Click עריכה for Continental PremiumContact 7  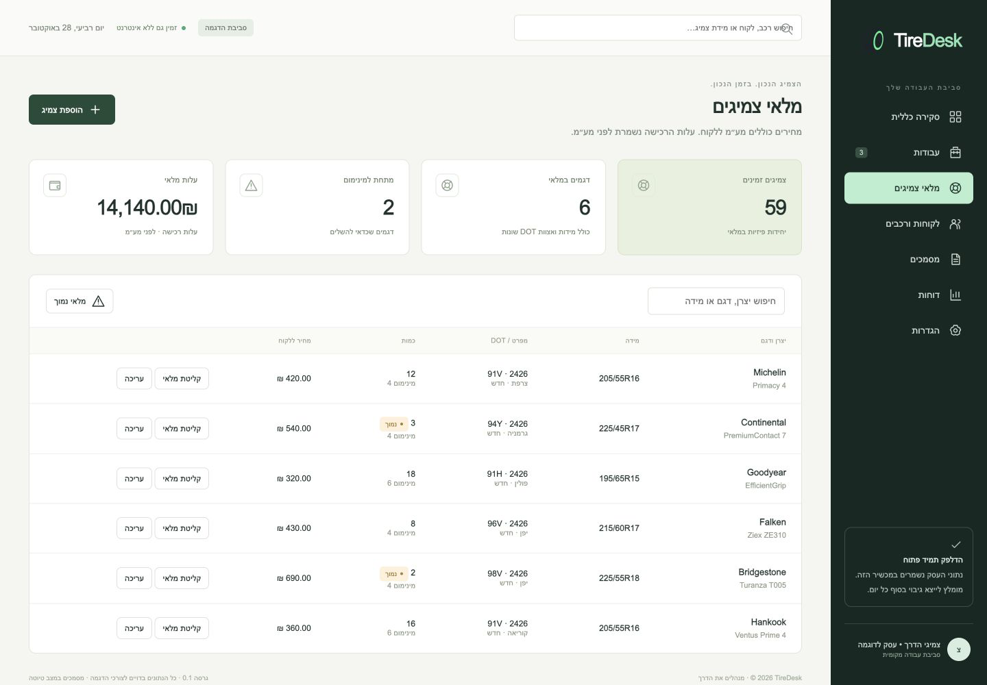[x=134, y=428]
